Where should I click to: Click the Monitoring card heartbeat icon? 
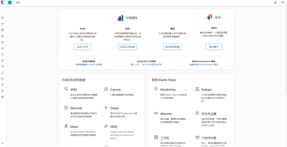tap(156, 89)
